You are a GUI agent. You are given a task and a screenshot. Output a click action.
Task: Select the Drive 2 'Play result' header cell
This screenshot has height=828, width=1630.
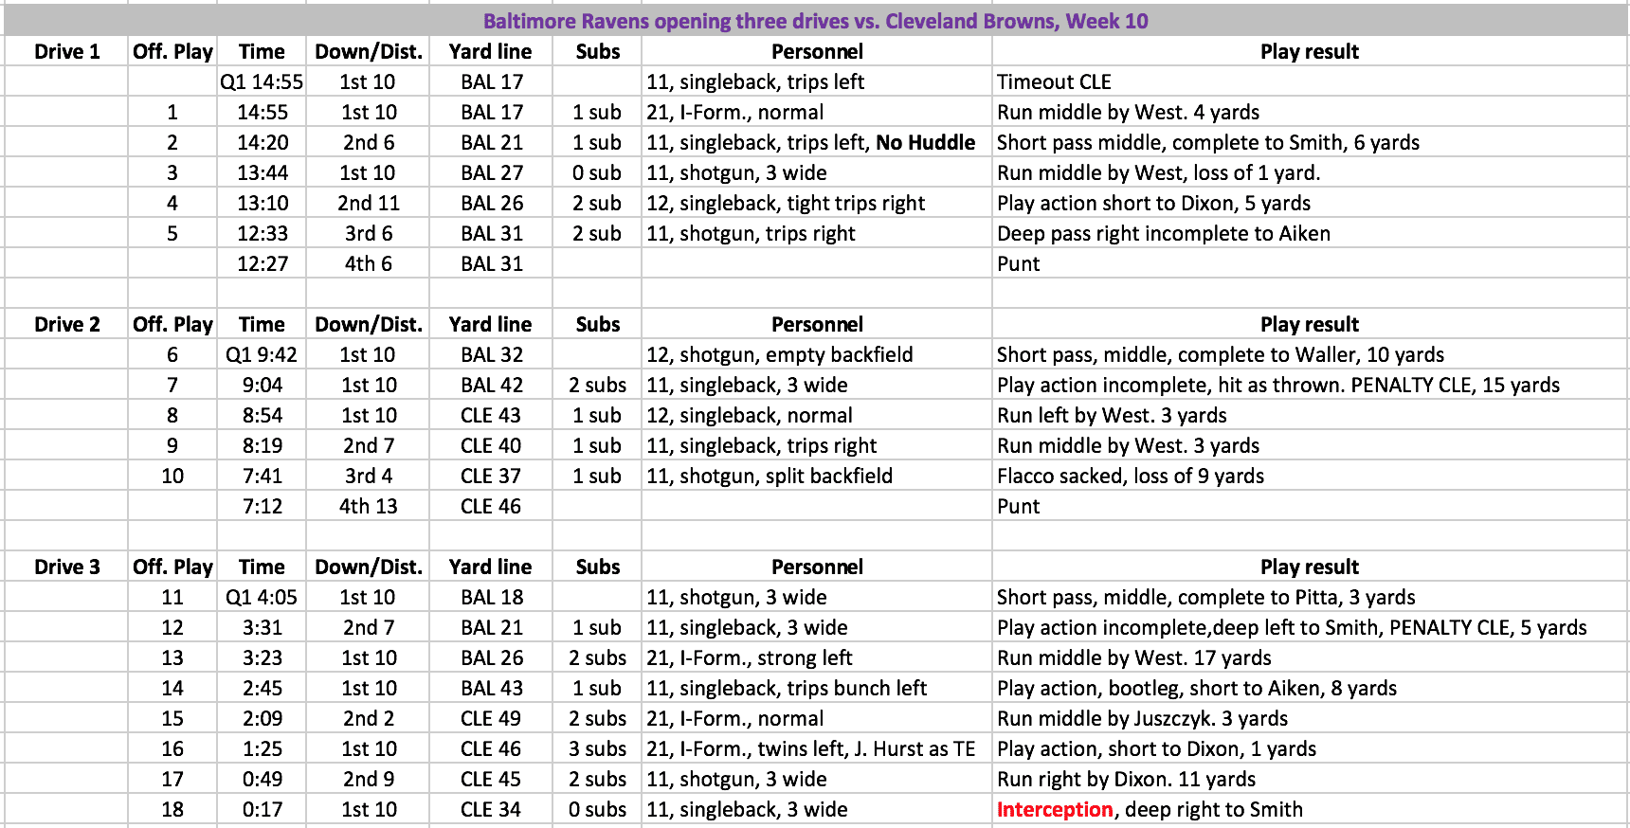(1310, 324)
